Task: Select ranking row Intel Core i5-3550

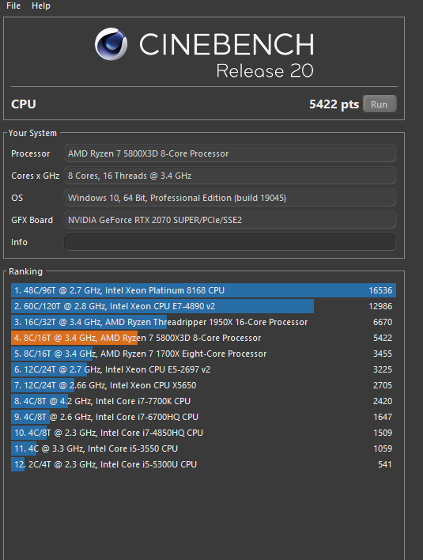Action: point(203,448)
